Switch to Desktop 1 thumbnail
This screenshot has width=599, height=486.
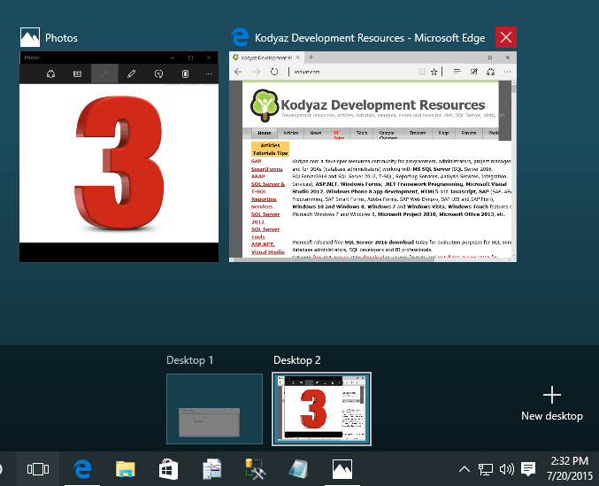[214, 409]
